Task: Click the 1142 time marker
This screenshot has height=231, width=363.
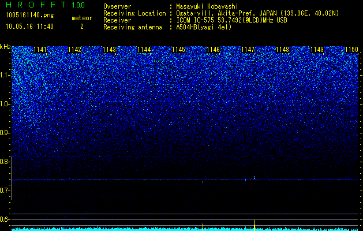Action: pos(75,50)
